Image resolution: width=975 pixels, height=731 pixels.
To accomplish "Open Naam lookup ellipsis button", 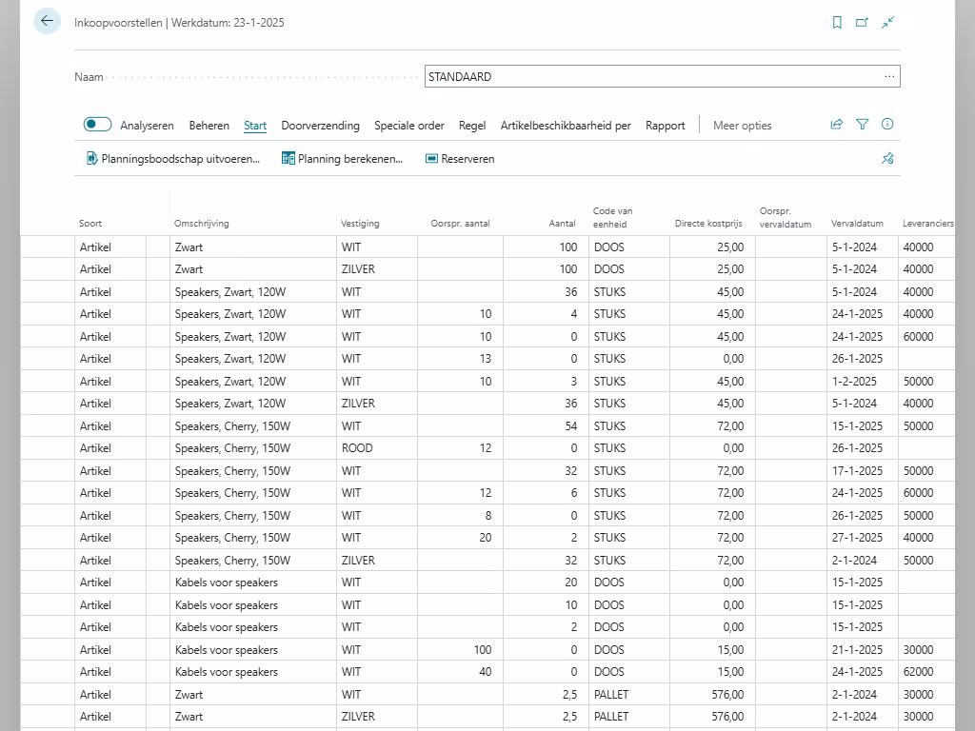I will (889, 77).
